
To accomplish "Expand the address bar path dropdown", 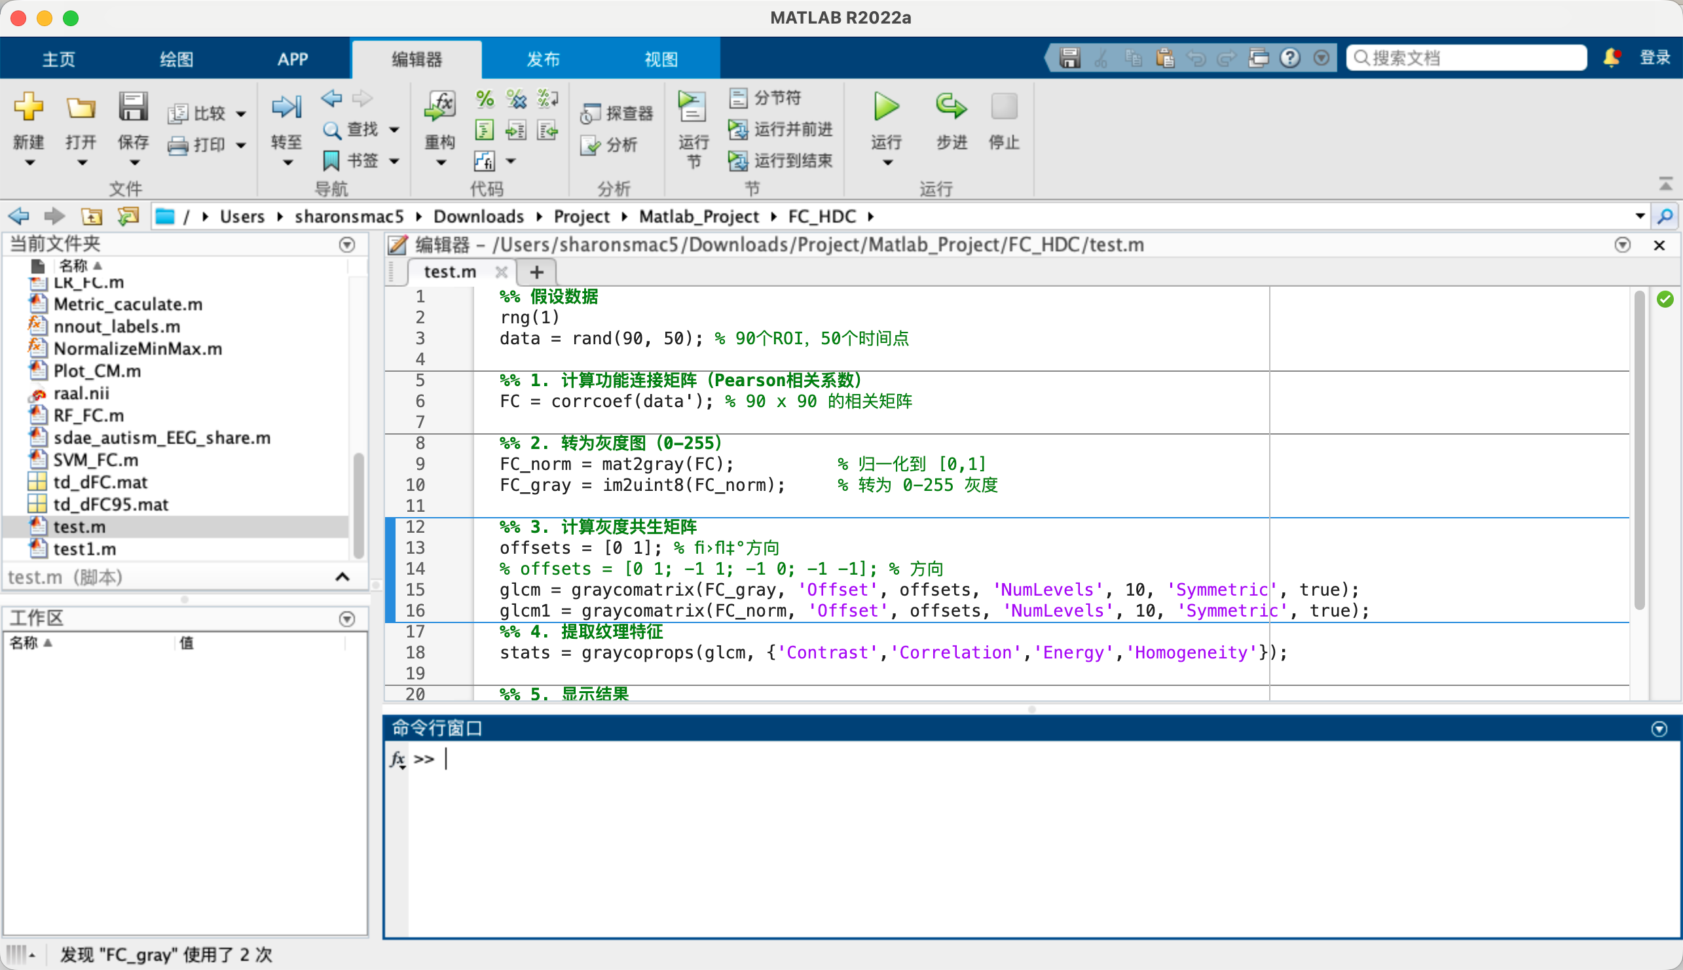I will (x=1640, y=217).
